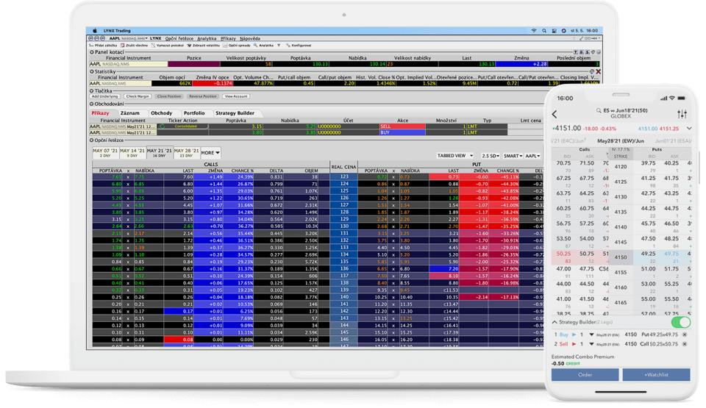706x408 pixels.
Task: Click the refresh icon in Consolidated ticker row
Action: click(162, 126)
